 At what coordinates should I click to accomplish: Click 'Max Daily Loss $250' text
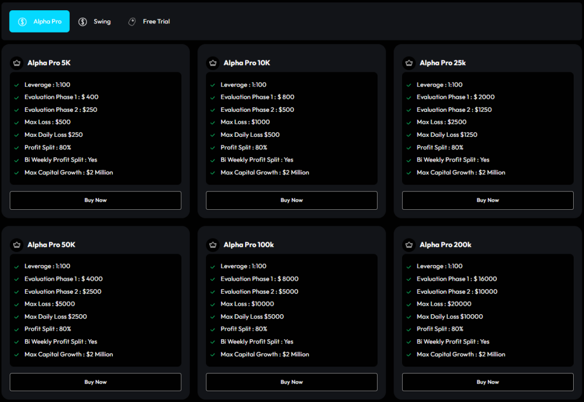[54, 135]
